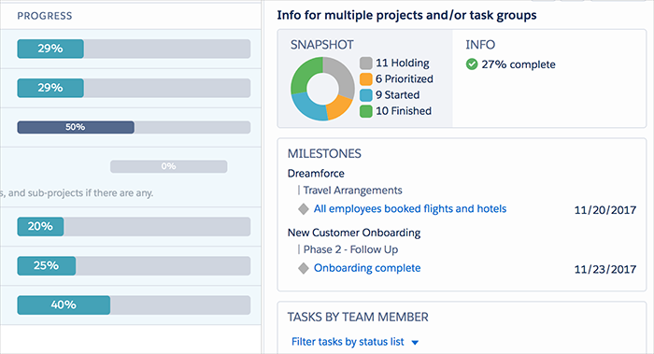The width and height of the screenshot is (654, 354).
Task: Click the 25% progress bar
Action: coord(134,265)
